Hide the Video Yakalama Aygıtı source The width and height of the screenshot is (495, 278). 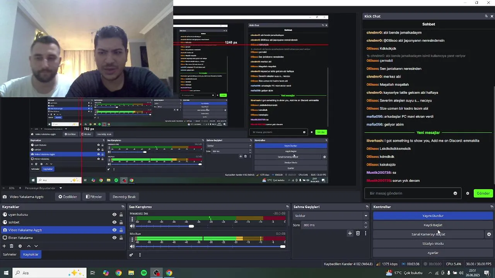114,230
